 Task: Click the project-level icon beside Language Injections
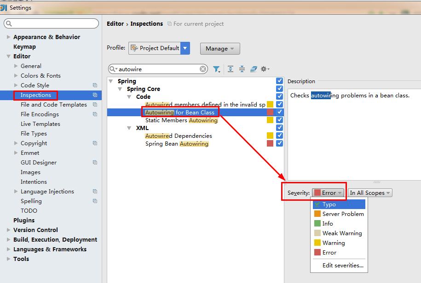(x=95, y=191)
